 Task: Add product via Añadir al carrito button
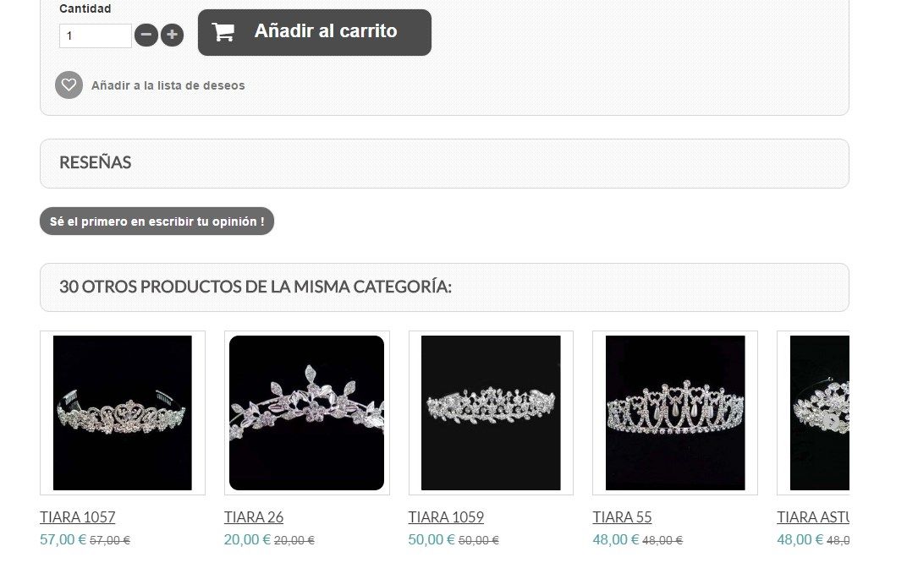coord(315,32)
